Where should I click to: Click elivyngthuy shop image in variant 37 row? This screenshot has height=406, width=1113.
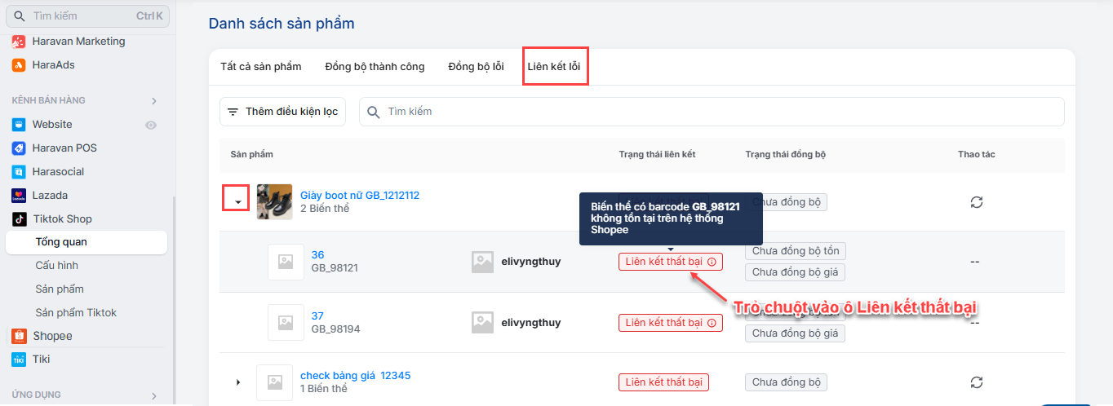[482, 323]
